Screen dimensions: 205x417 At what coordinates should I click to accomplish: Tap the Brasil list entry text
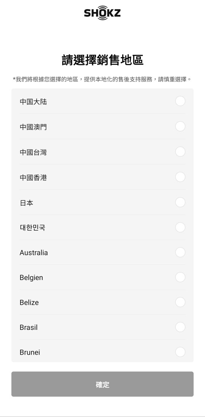click(28, 327)
